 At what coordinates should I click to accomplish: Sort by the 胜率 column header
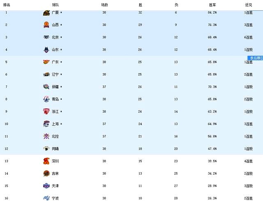tap(212, 5)
